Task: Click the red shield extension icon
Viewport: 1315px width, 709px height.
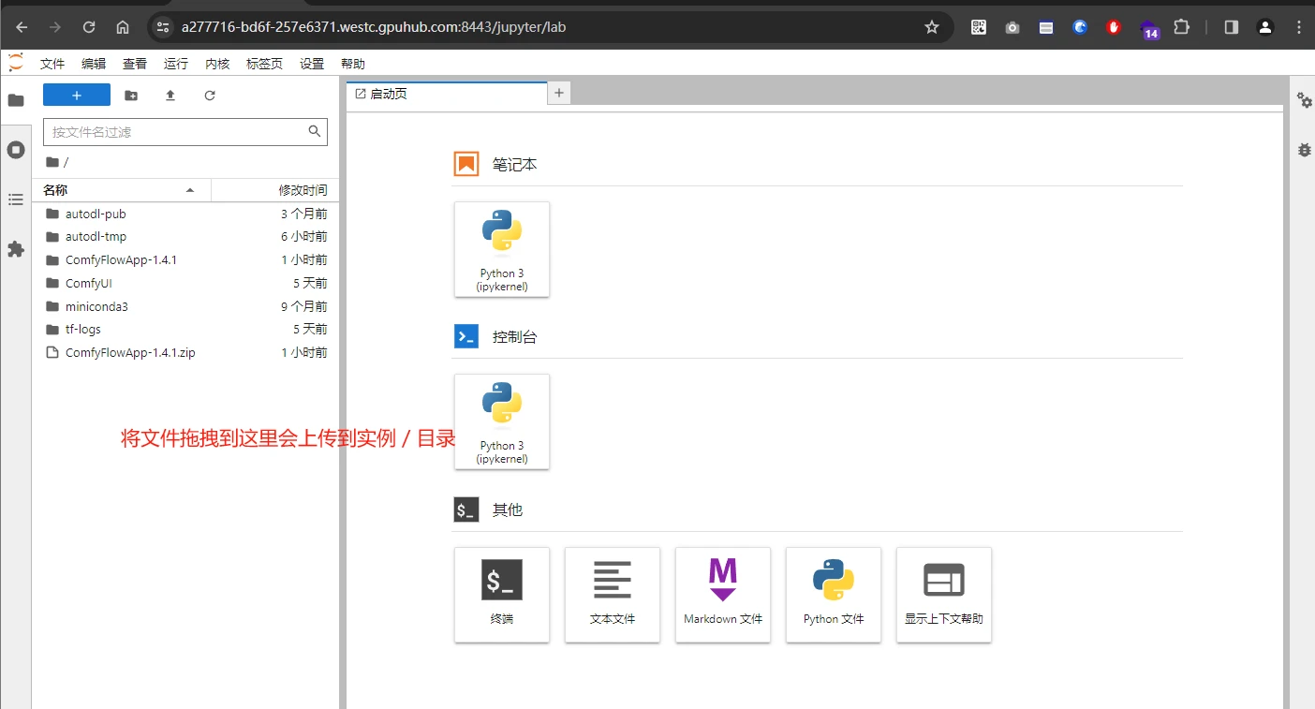Action: tap(1114, 27)
